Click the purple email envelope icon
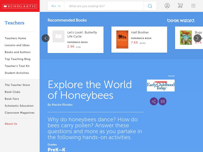The height and width of the screenshot is (152, 203). [163, 101]
